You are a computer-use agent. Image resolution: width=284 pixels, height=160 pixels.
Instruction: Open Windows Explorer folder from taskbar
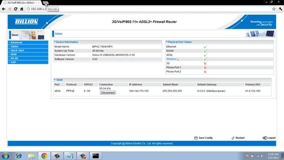pyautogui.click(x=32, y=156)
